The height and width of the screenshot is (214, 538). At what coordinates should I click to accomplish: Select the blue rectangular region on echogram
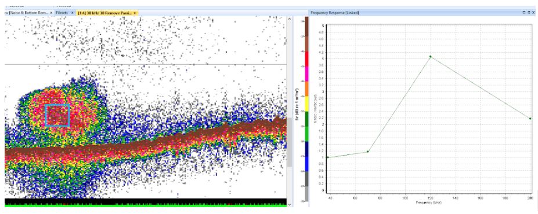coord(57,115)
